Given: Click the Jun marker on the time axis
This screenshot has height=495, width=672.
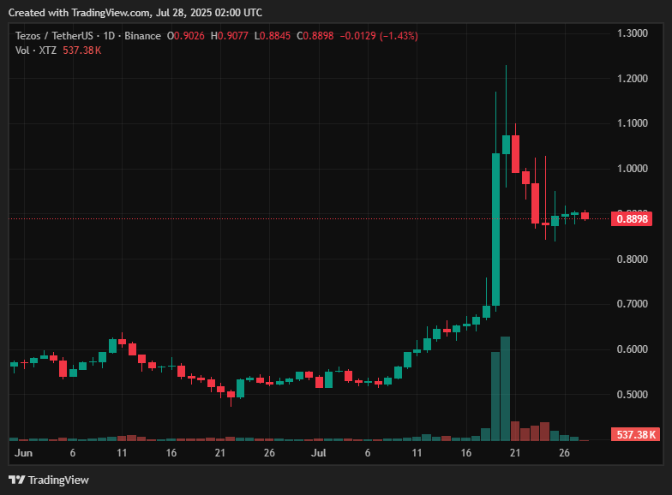Looking at the screenshot, I should tap(23, 452).
